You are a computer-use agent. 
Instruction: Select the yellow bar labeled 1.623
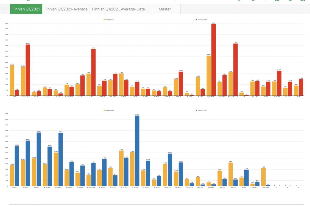point(263,177)
